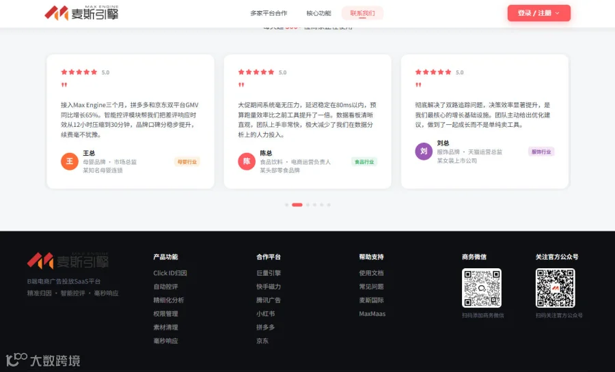Go to the last carousel slide dot

click(329, 205)
